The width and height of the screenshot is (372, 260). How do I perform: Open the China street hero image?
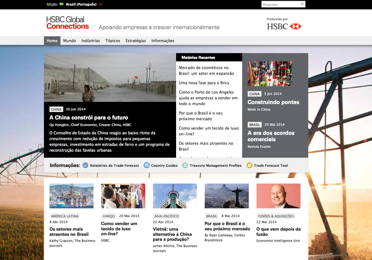(110, 78)
